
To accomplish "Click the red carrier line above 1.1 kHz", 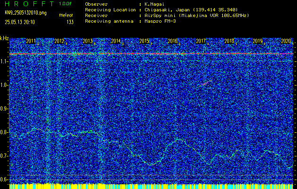I will click(151, 54).
